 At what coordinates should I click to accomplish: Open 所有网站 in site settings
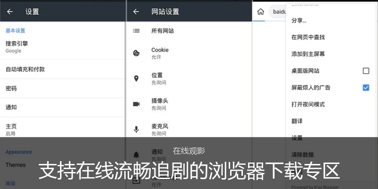coord(189,31)
